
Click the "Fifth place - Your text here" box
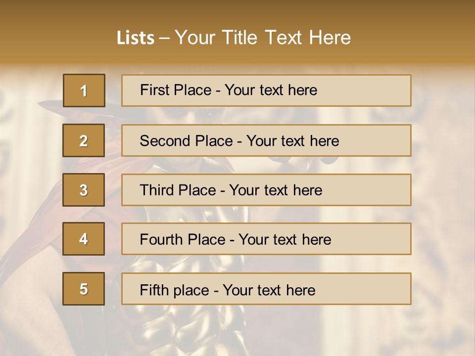266,289
